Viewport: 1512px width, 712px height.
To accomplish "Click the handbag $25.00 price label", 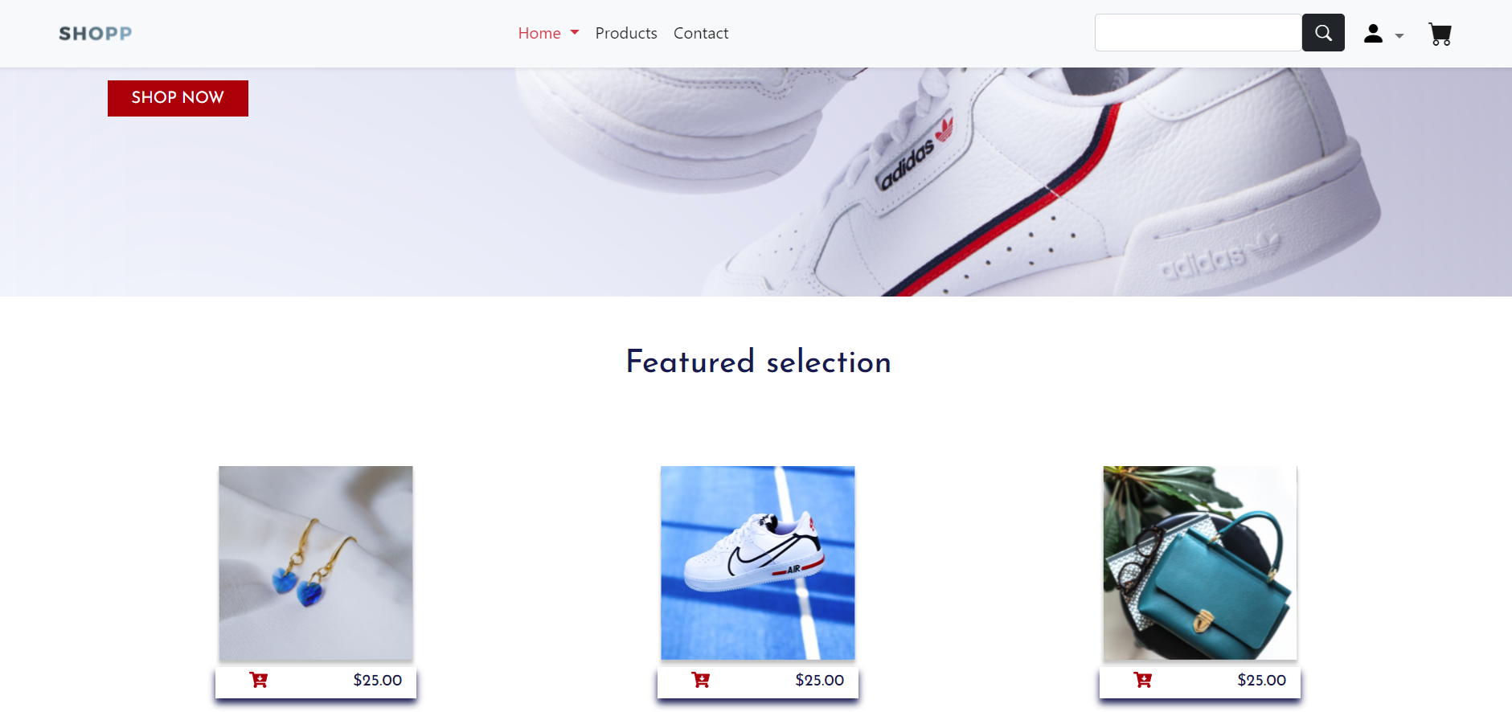I will (x=1262, y=680).
